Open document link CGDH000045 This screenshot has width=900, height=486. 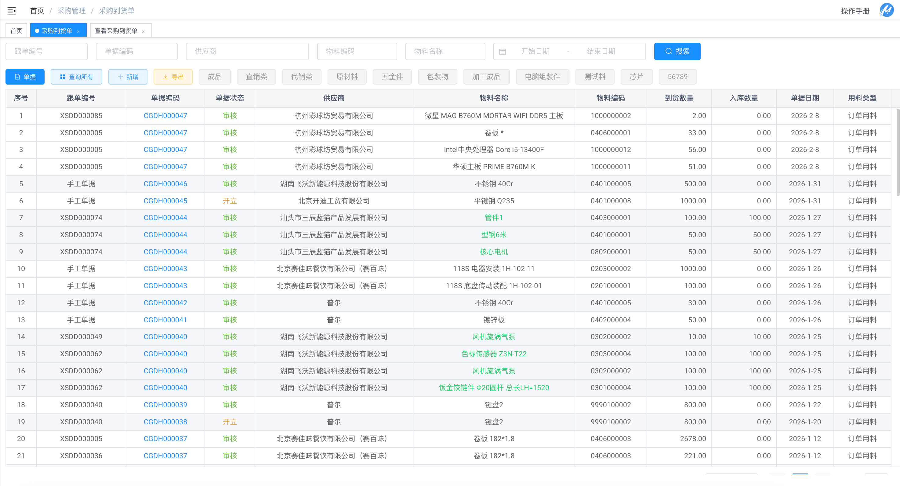click(165, 201)
